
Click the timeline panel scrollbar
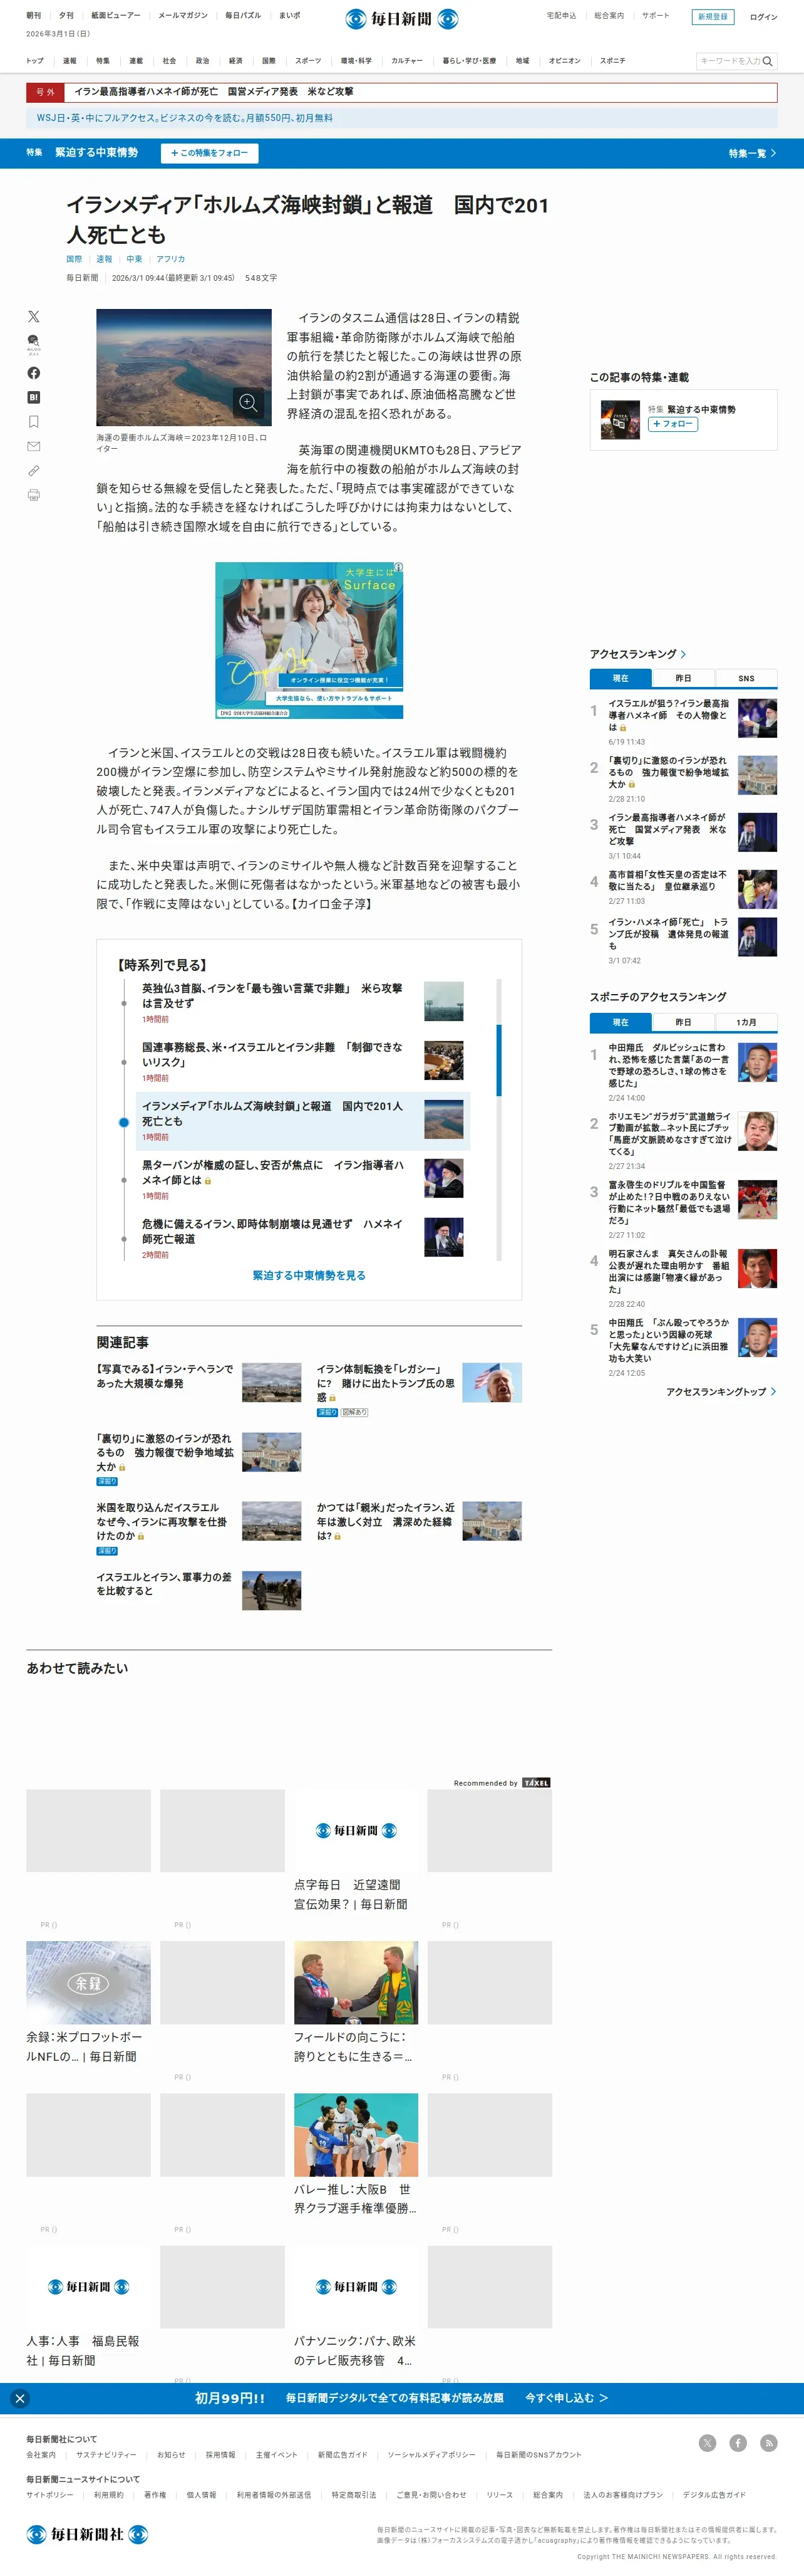(x=500, y=1060)
